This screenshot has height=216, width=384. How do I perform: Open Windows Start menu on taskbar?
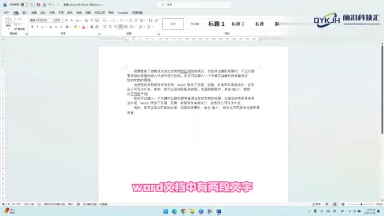coord(166,211)
